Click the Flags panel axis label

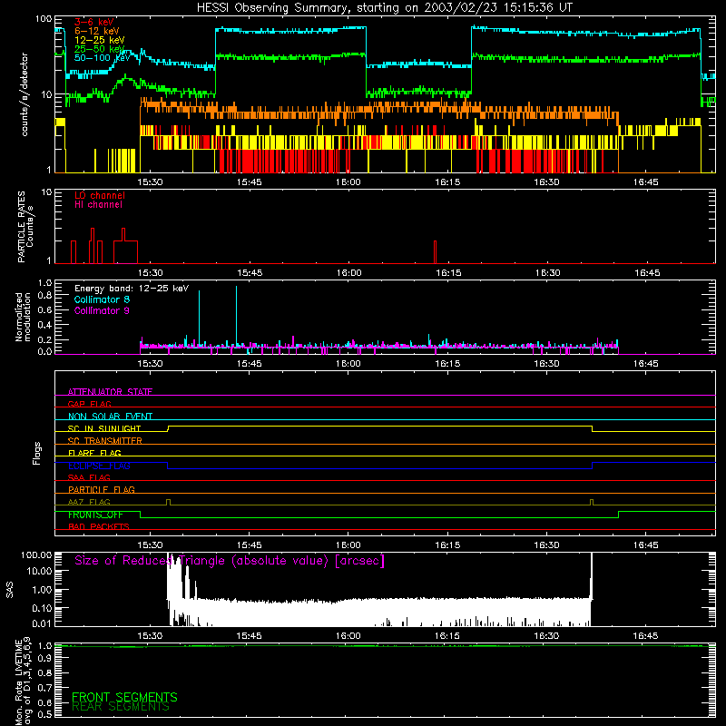(37, 453)
